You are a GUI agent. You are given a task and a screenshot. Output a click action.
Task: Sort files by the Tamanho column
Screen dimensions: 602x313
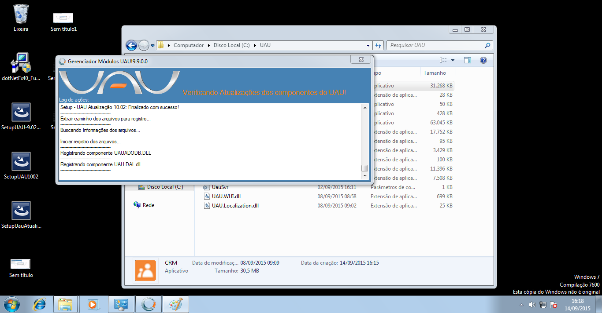click(x=435, y=73)
